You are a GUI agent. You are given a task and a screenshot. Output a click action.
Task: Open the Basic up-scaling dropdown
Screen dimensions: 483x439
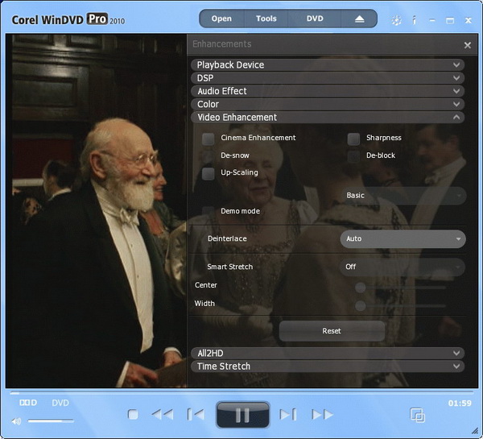click(403, 196)
